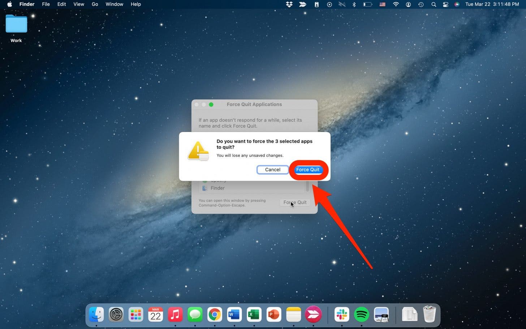Launch PowerPoint from the Dock
Viewport: 526px width, 329px height.
(x=273, y=315)
